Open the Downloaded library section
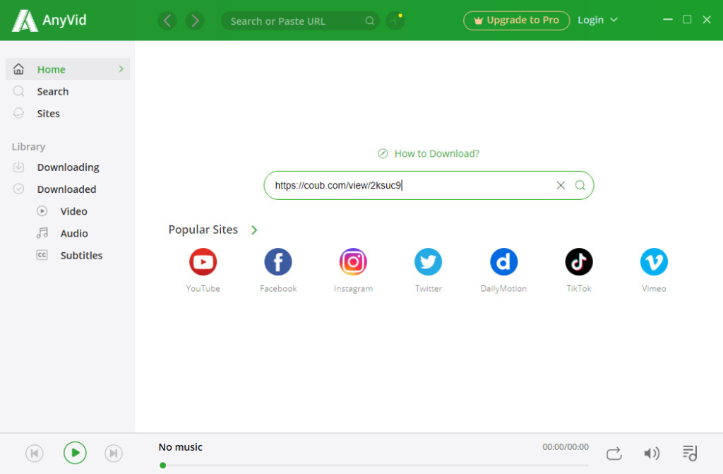 (x=68, y=189)
